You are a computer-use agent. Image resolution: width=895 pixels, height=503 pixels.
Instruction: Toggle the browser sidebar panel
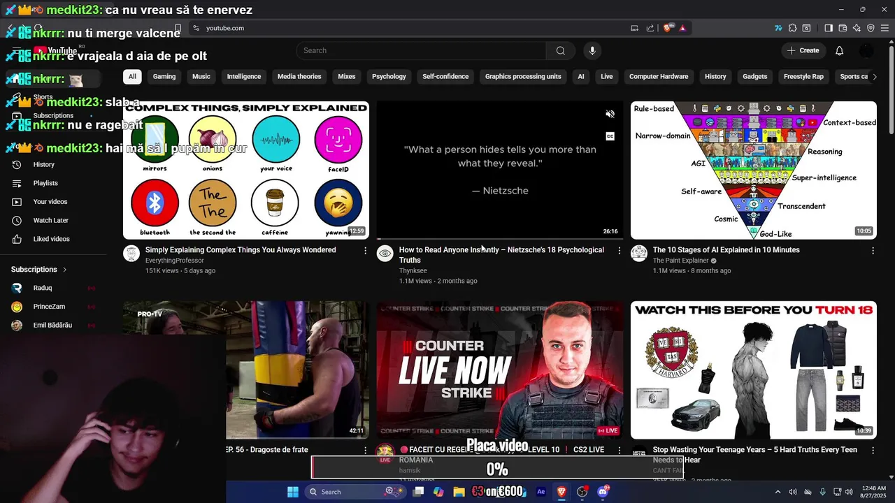coord(829,28)
